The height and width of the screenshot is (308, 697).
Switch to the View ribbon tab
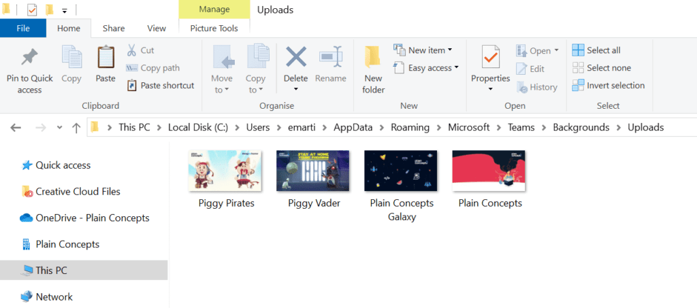[157, 28]
